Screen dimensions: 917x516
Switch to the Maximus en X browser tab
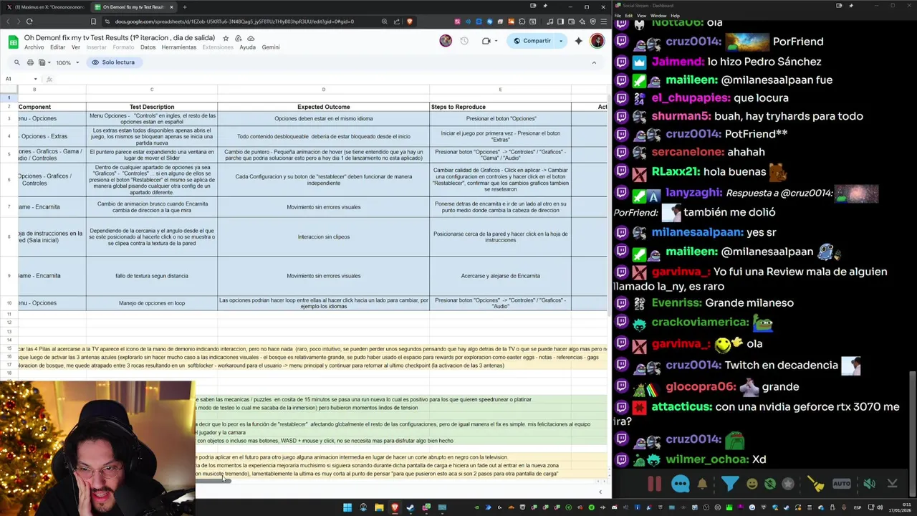tap(44, 6)
